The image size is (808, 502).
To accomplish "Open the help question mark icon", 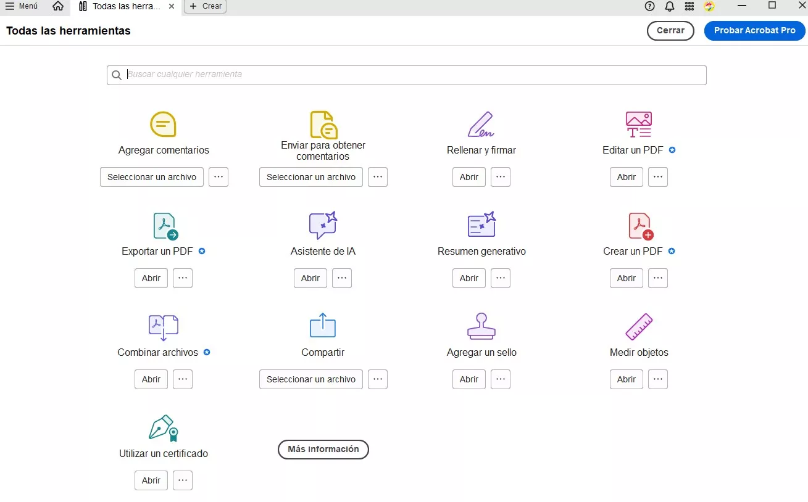I will click(x=649, y=6).
